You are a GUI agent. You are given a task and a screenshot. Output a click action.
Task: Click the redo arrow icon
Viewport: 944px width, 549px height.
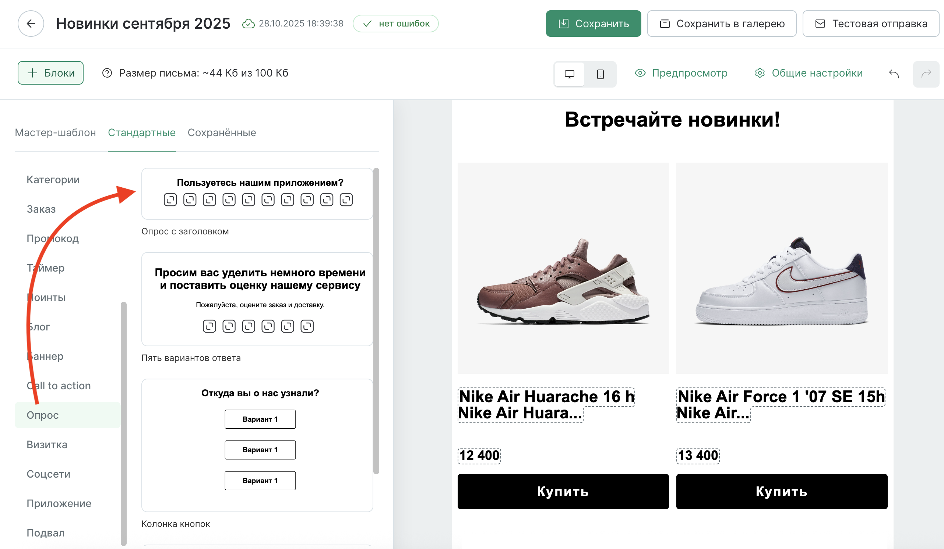click(x=926, y=74)
